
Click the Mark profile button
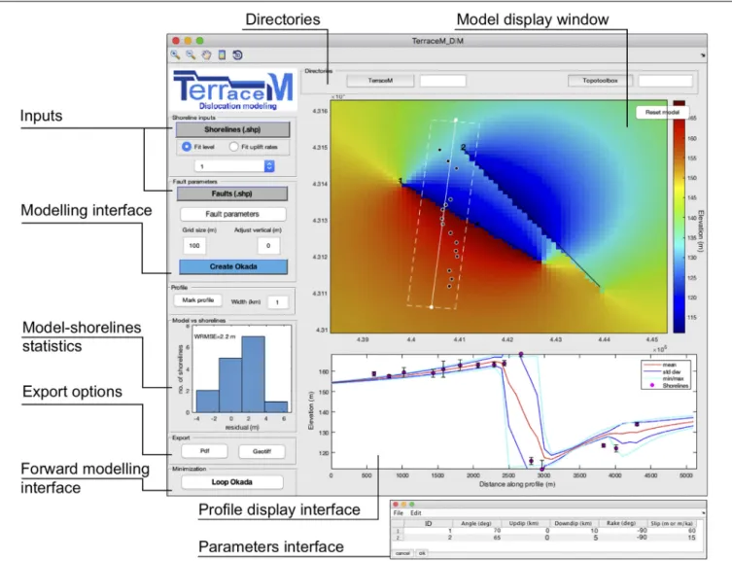[198, 300]
